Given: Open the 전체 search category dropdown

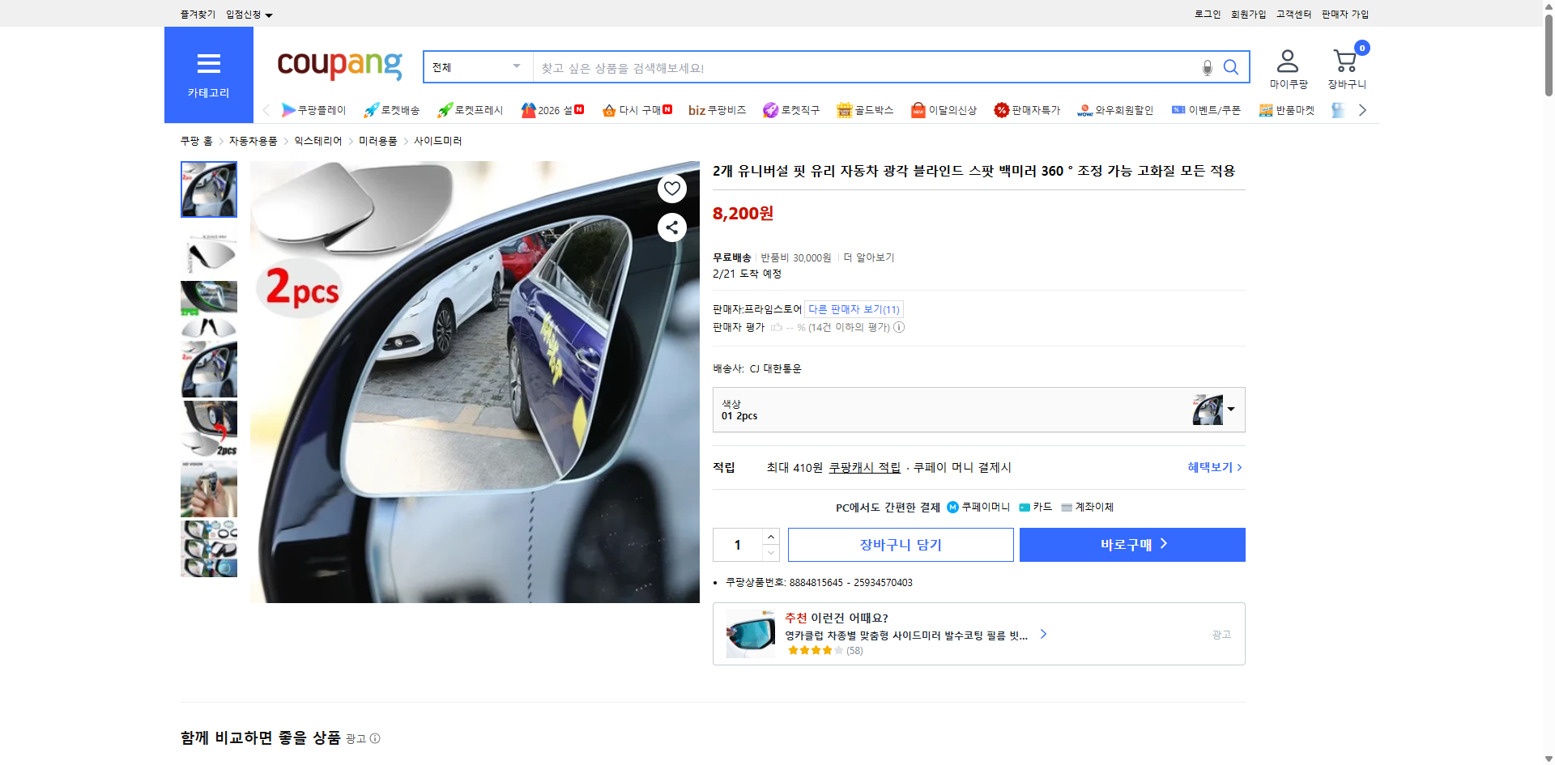Looking at the screenshot, I should [477, 67].
